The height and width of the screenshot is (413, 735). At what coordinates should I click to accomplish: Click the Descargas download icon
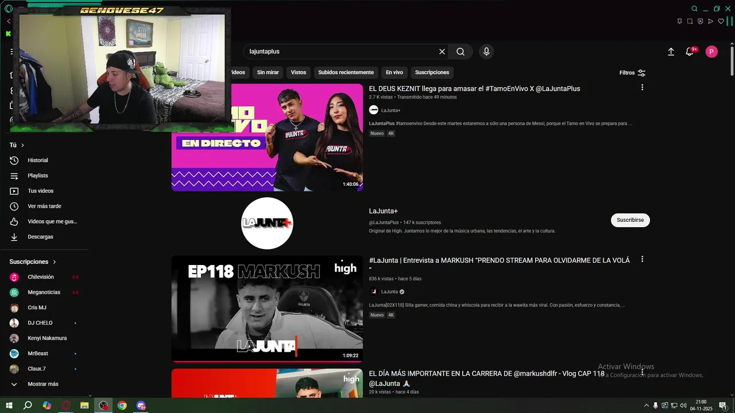[x=14, y=237]
